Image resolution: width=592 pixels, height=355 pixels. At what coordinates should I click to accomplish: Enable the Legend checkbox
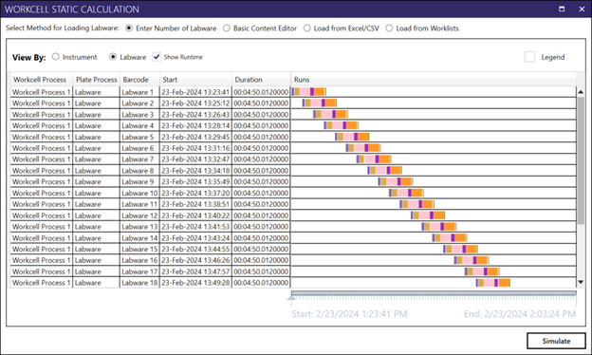pyautogui.click(x=529, y=57)
